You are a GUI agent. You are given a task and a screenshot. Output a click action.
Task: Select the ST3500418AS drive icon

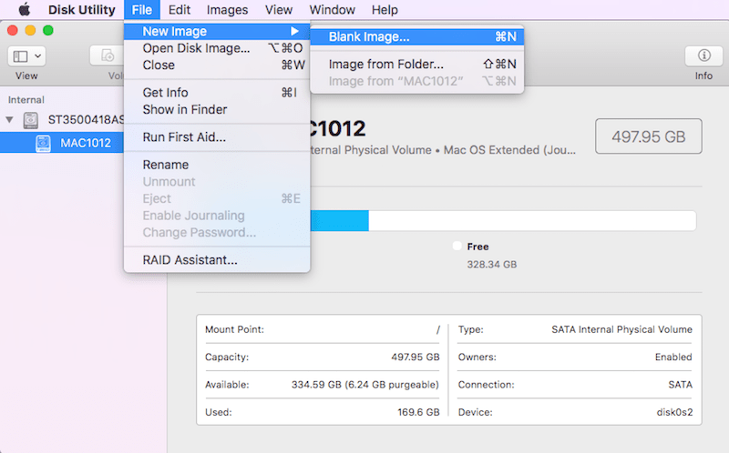click(x=31, y=120)
